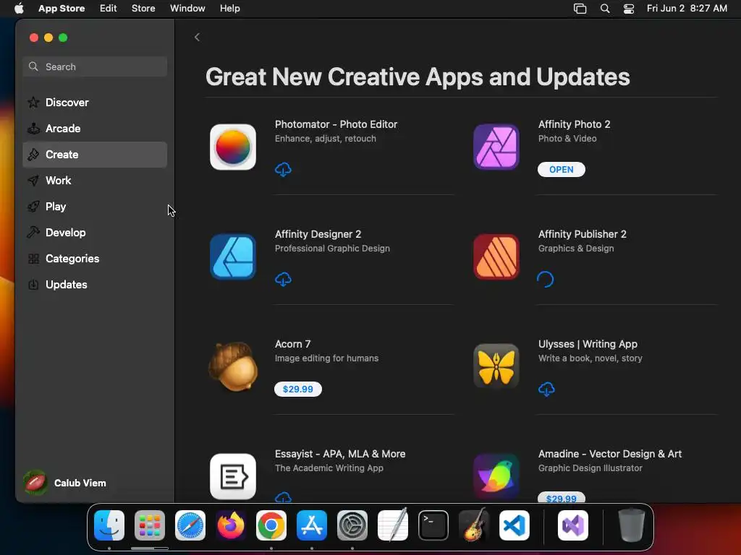Download Photomator via its cloud icon
This screenshot has width=741, height=555.
tap(283, 169)
